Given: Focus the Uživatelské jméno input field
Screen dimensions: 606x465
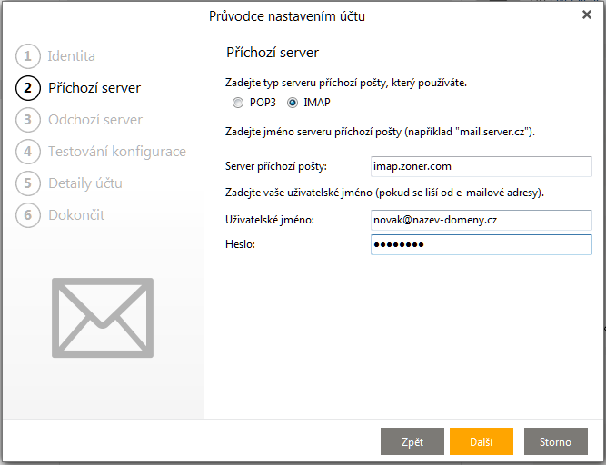Looking at the screenshot, I should [481, 220].
